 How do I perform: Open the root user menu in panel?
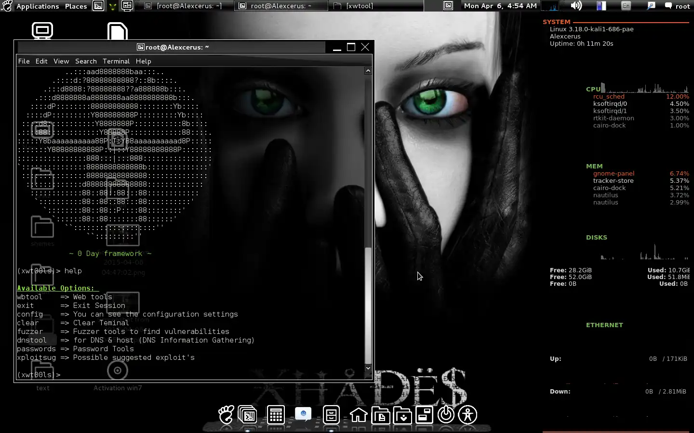pos(678,6)
